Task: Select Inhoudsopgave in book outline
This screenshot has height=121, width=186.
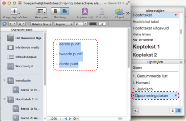Action: pyautogui.click(x=22, y=57)
